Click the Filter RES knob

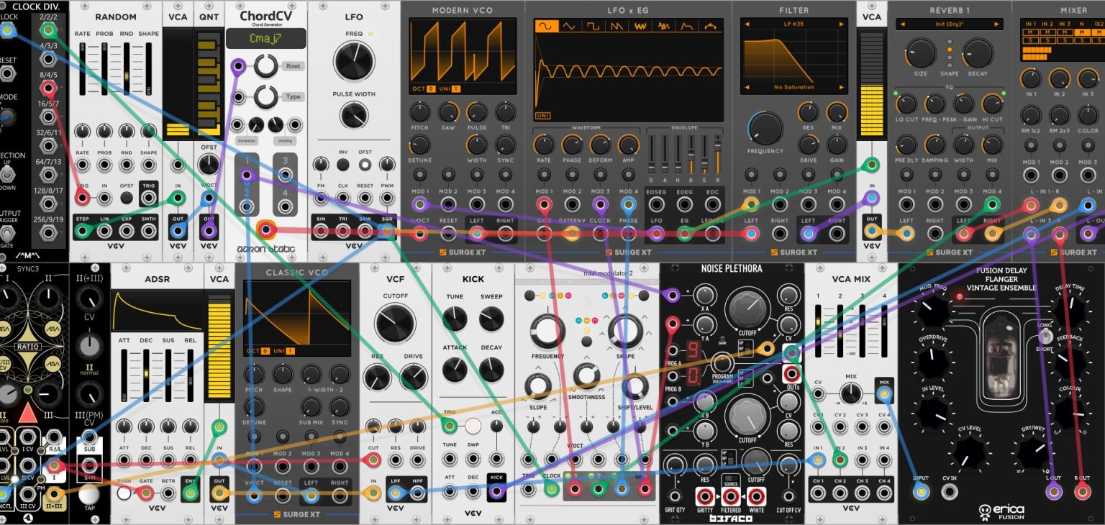809,111
